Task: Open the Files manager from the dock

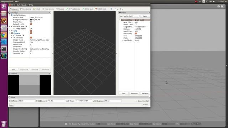Action: point(4,14)
